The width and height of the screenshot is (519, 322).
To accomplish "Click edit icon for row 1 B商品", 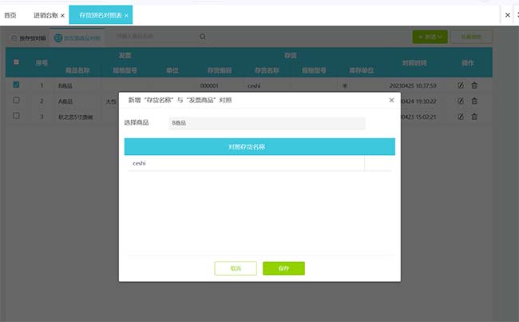I will [x=461, y=85].
